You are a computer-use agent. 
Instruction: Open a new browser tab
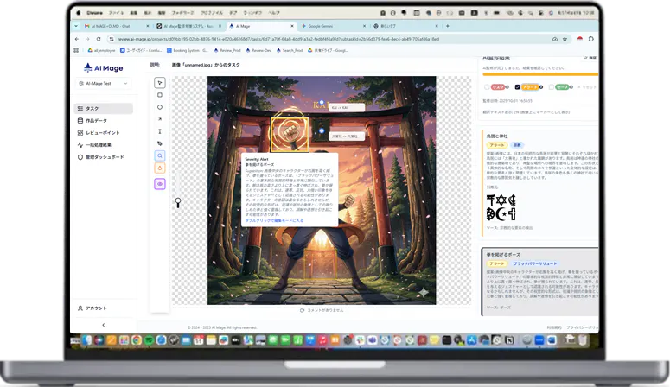447,26
